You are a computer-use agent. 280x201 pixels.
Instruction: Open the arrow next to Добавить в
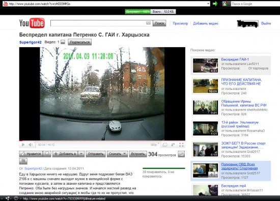point(81,154)
